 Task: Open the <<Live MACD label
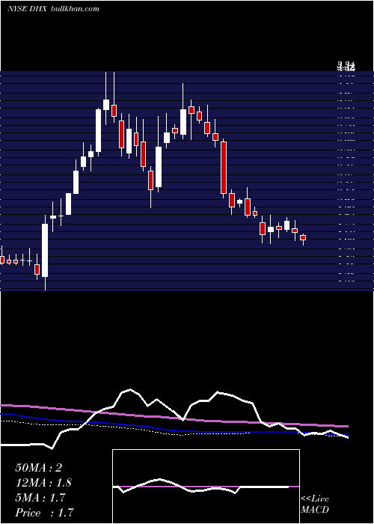(x=315, y=504)
